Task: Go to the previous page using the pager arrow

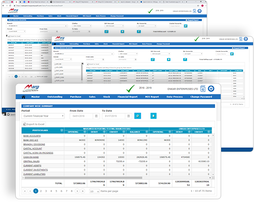Action: pyautogui.click(x=30, y=191)
